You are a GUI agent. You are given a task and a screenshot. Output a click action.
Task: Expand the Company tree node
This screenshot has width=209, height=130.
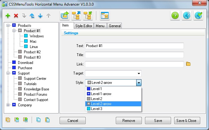[x=8, y=105]
